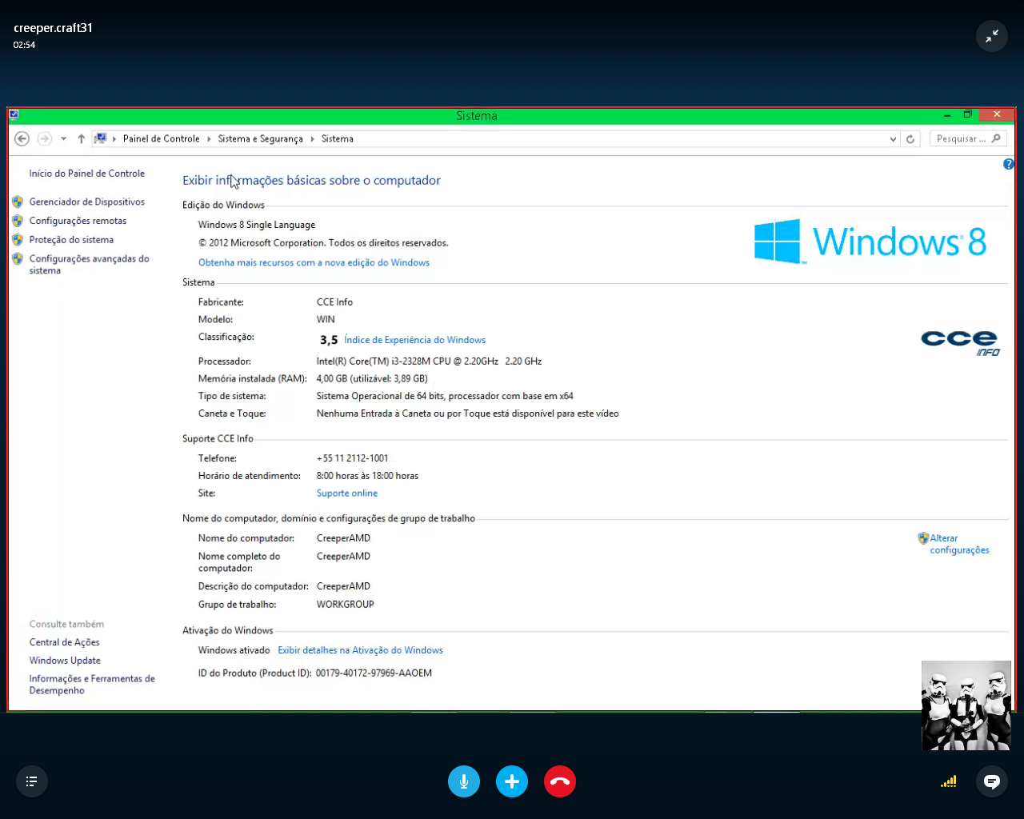Click the 4,00 GB memory value
This screenshot has width=1024, height=819.
tap(372, 379)
